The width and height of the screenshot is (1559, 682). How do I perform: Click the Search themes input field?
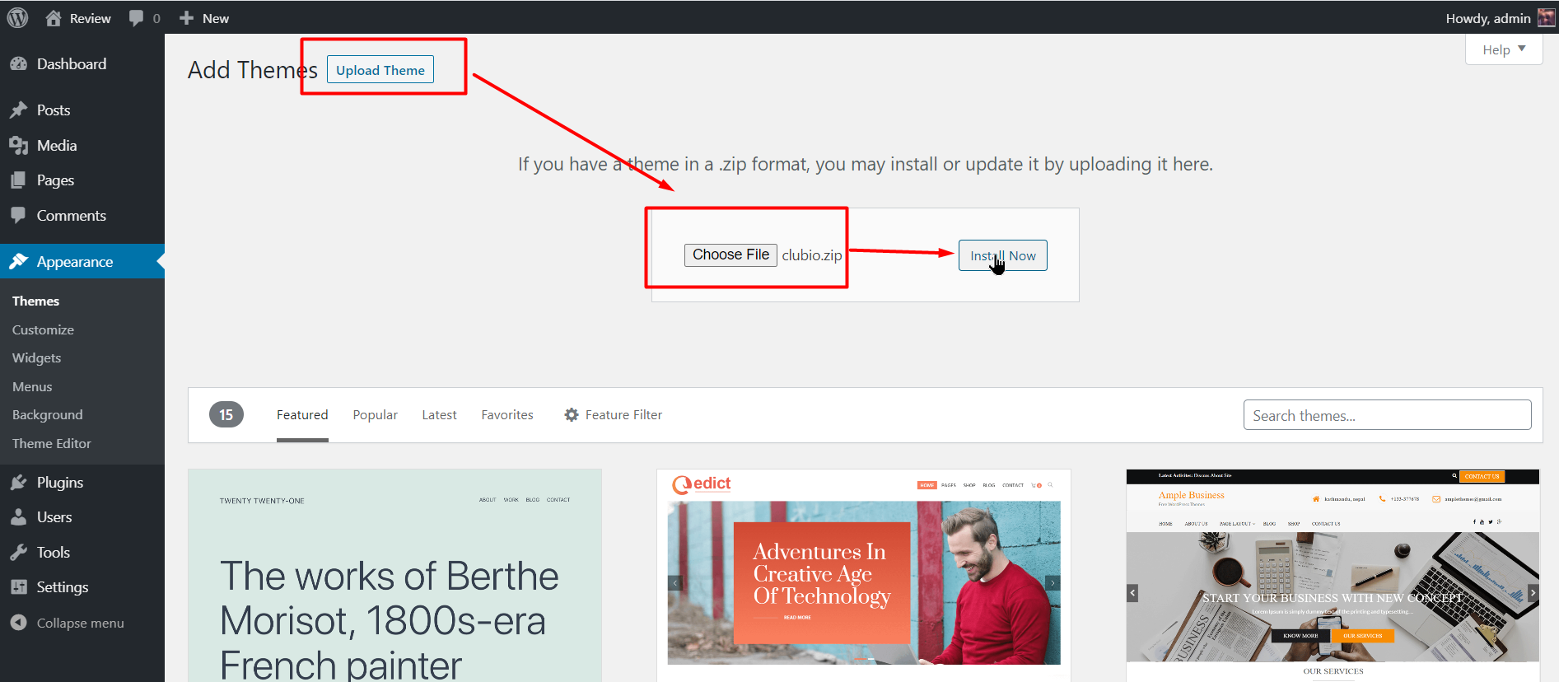pos(1387,415)
